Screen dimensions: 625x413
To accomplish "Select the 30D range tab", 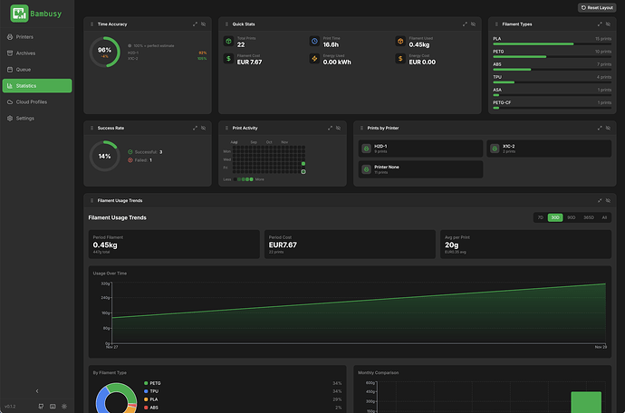I will point(555,217).
